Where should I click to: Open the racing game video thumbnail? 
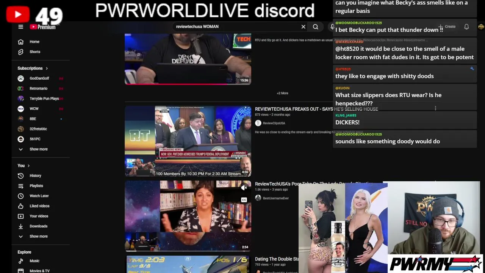click(x=188, y=265)
